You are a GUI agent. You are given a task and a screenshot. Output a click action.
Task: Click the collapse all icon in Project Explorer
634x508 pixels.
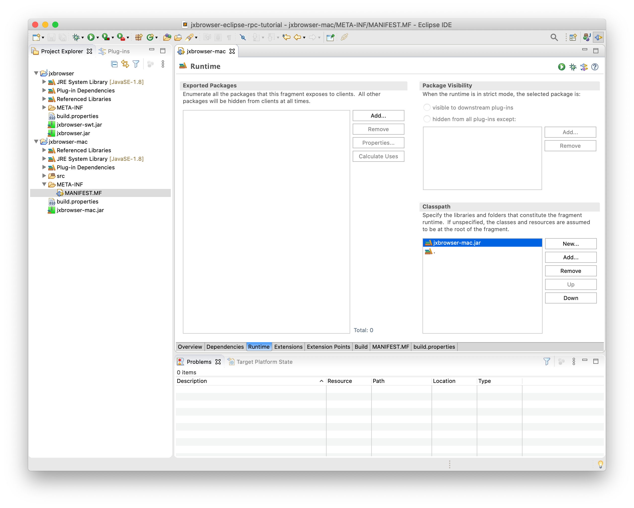pyautogui.click(x=114, y=63)
